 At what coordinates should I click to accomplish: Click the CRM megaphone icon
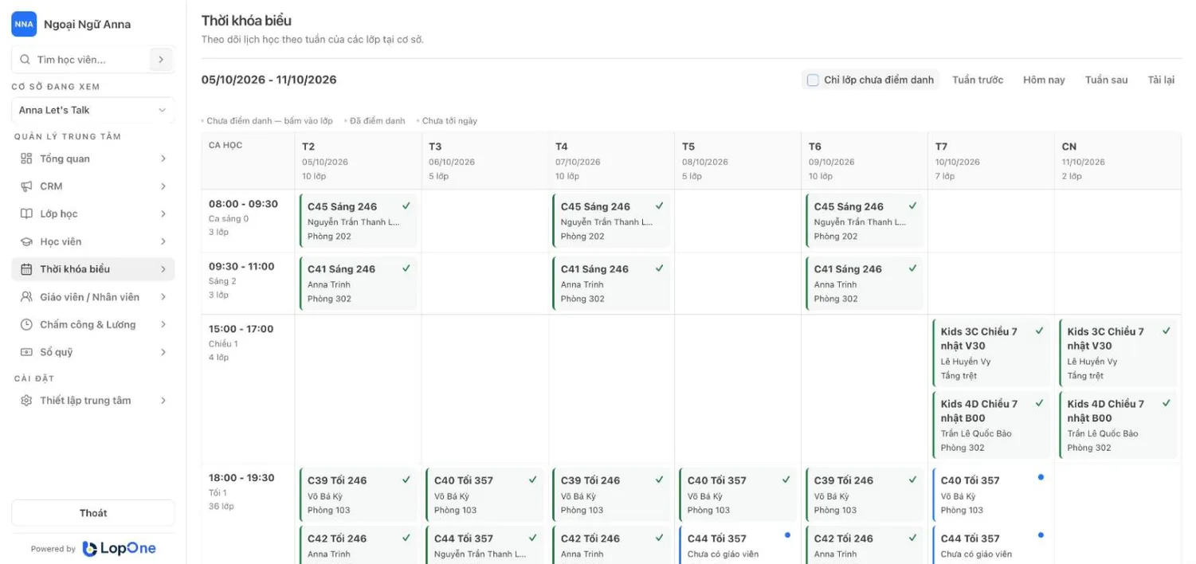click(x=26, y=186)
